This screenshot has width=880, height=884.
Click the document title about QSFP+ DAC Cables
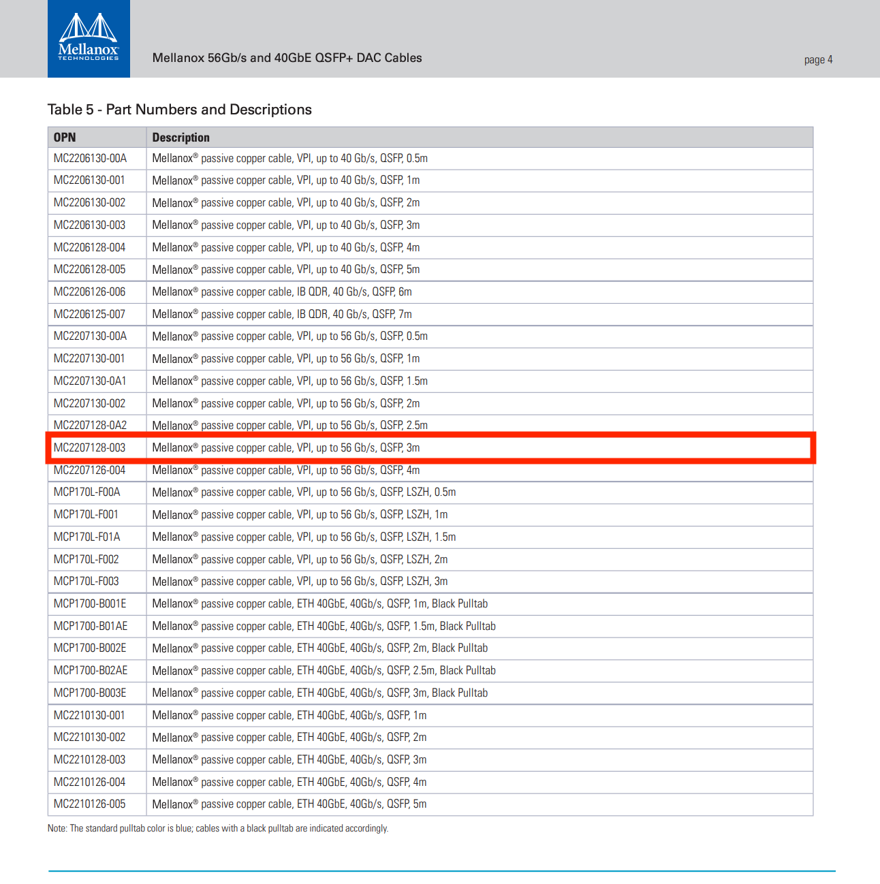(x=287, y=58)
